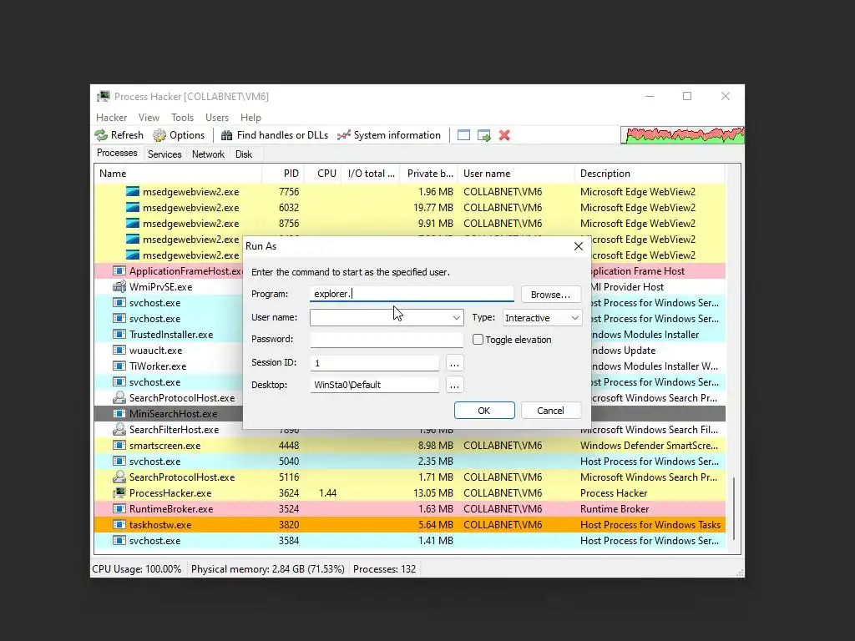Sort by Private bytes column header
The height and width of the screenshot is (641, 855).
[428, 174]
